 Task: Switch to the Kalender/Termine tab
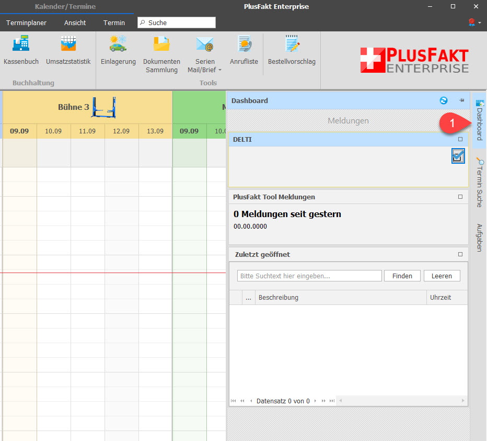click(x=65, y=6)
